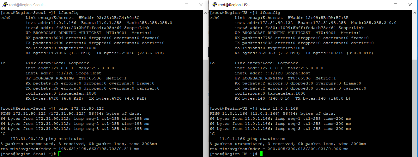Image resolution: width=418 pixels, height=157 pixels.
Task: Click the Seoul terminal prompt cursor at bottom
Action: [x=60, y=154]
